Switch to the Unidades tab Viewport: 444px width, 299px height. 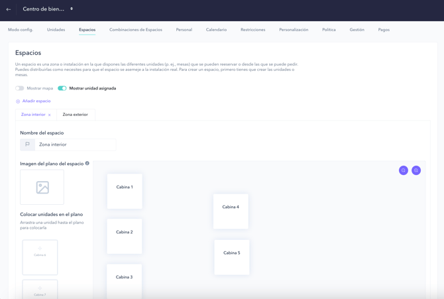point(56,29)
